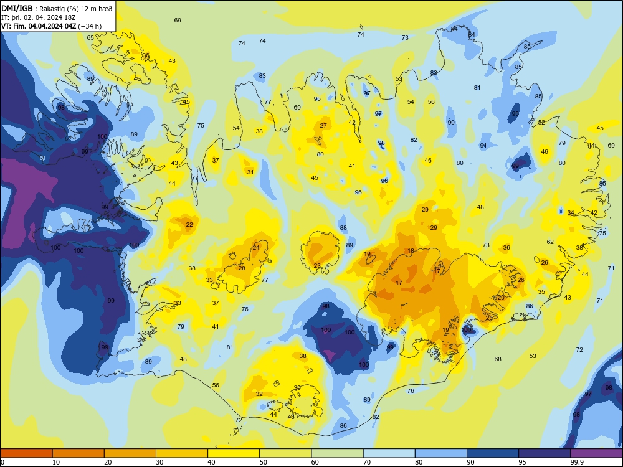Select the medium blue 80–90 legend swatch
The height and width of the screenshot is (467, 623).
[x=441, y=453]
